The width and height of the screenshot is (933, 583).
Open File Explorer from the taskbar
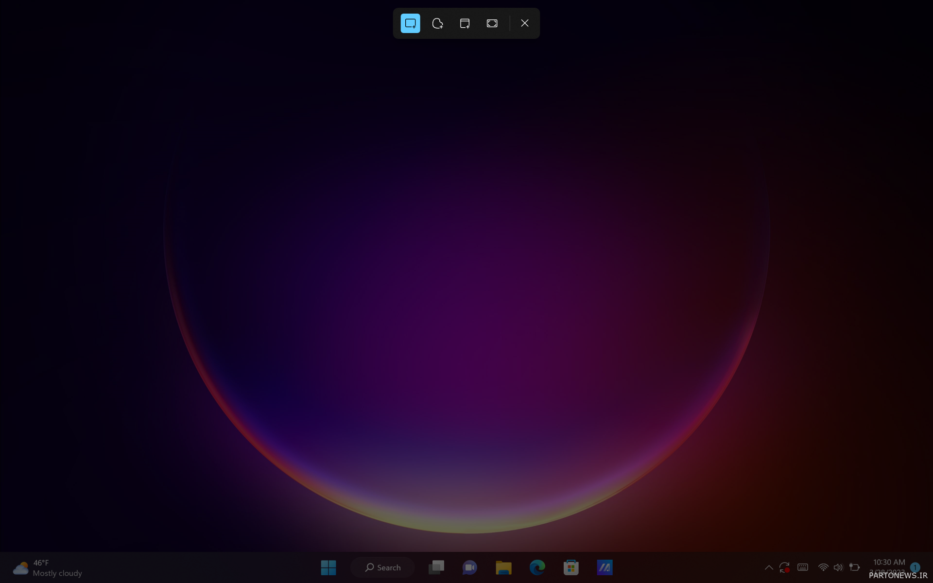[503, 567]
